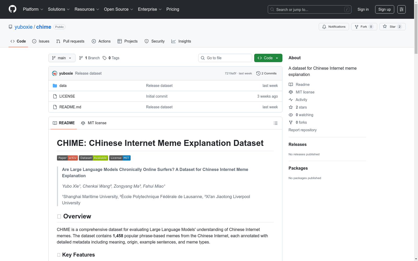Image resolution: width=418 pixels, height=261 pixels.
Task: Click the Search or jump to field
Action: pyautogui.click(x=310, y=9)
